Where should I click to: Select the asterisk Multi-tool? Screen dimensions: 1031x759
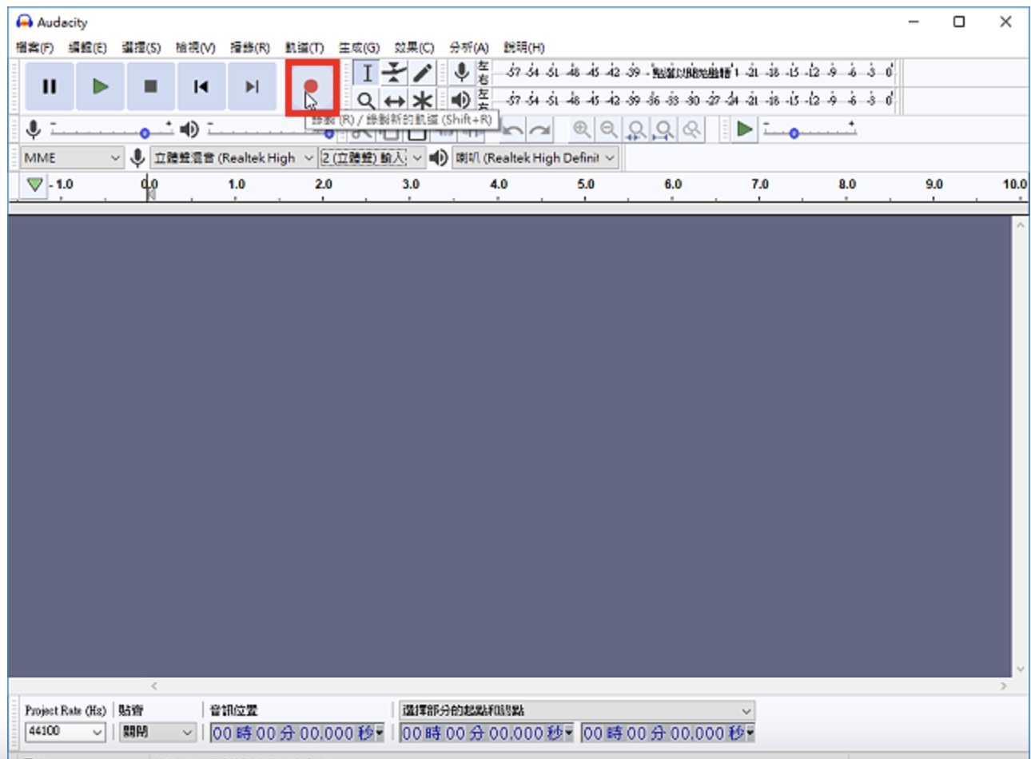click(x=422, y=101)
